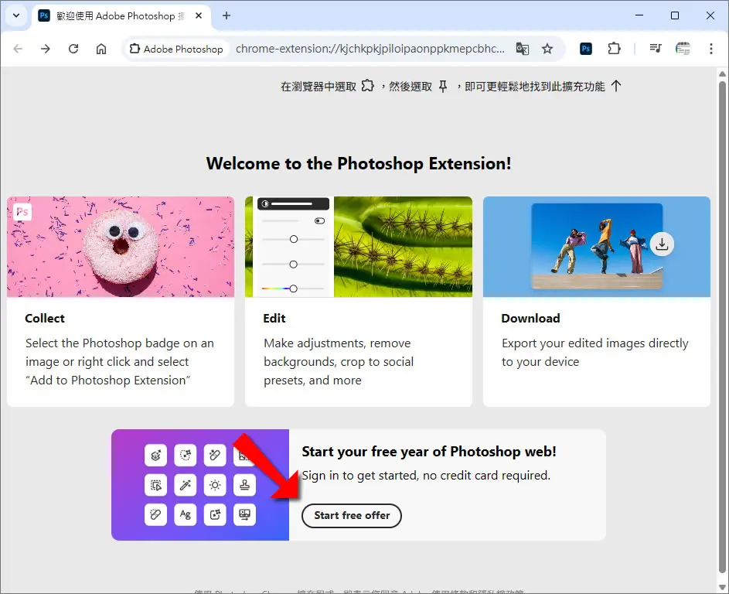Click the wand tool icon in promo grid

click(185, 485)
